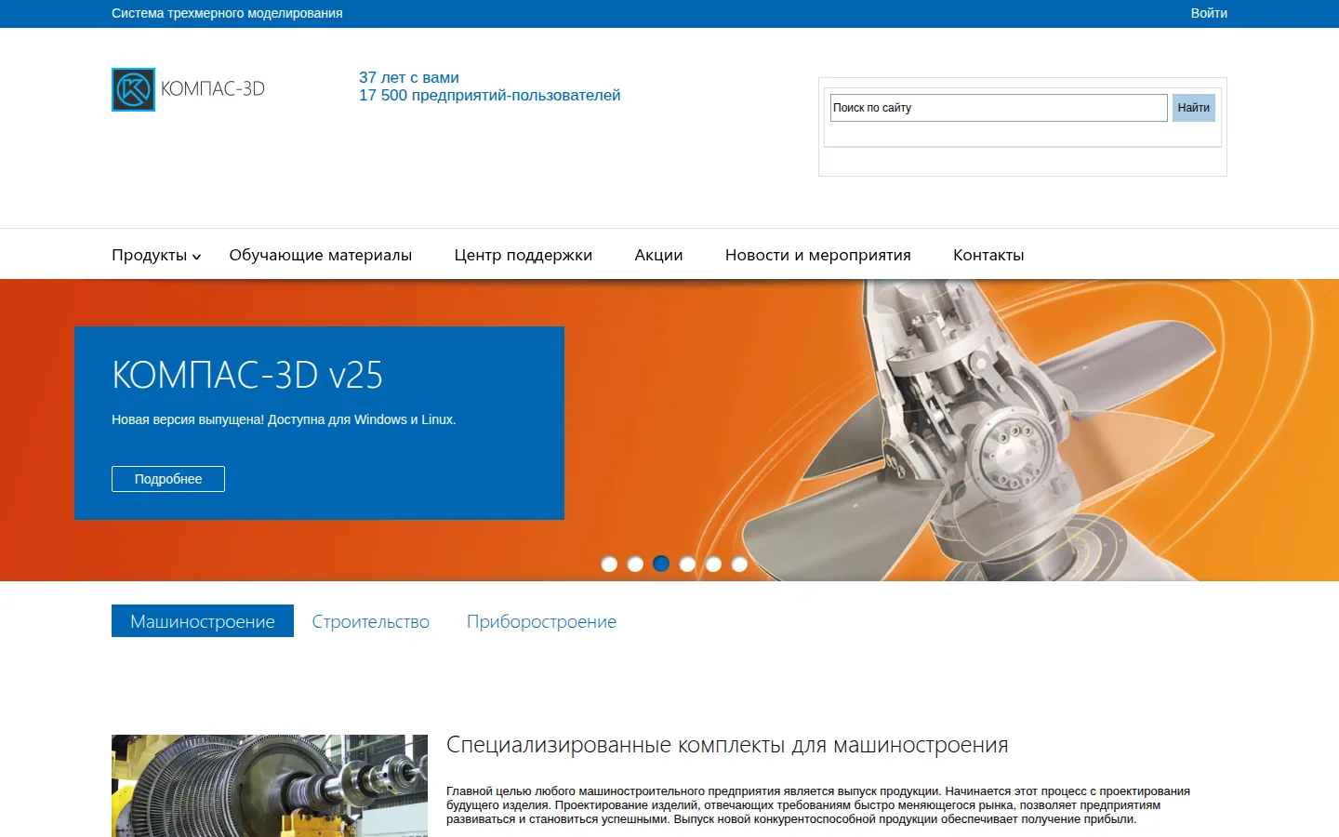Click the 37 лет с вами text
This screenshot has height=837, width=1339.
click(409, 77)
